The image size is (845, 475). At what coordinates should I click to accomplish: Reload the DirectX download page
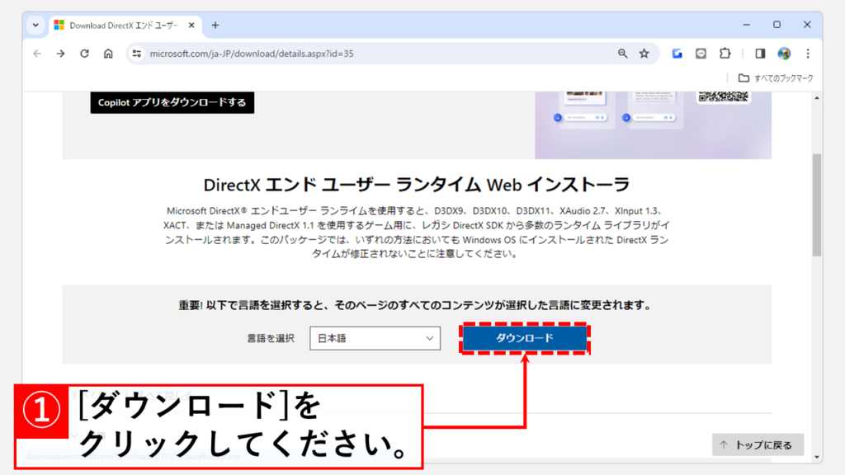[x=84, y=54]
